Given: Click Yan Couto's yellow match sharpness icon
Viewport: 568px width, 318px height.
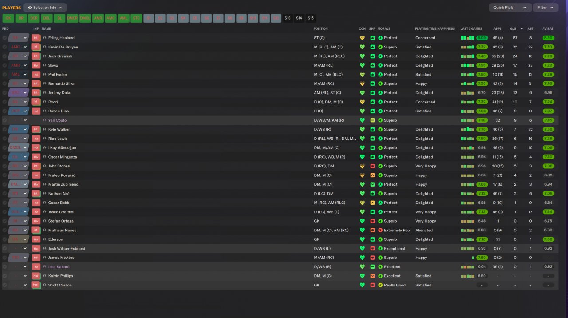Looking at the screenshot, I should (x=372, y=120).
